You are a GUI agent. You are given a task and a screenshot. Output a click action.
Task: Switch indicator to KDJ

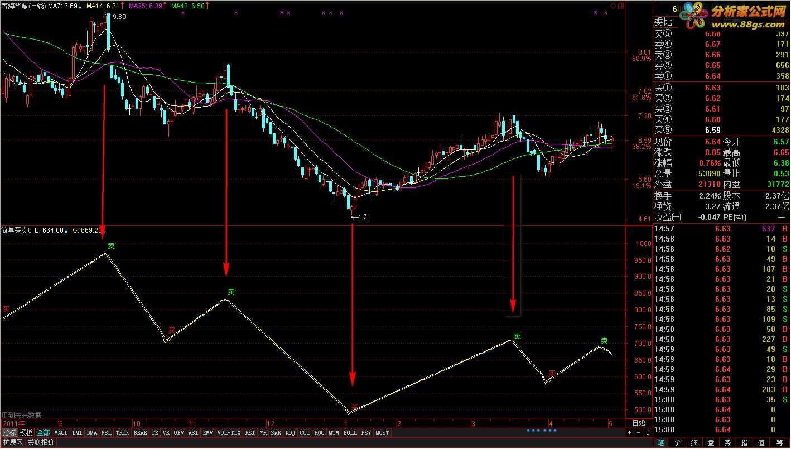coord(291,433)
